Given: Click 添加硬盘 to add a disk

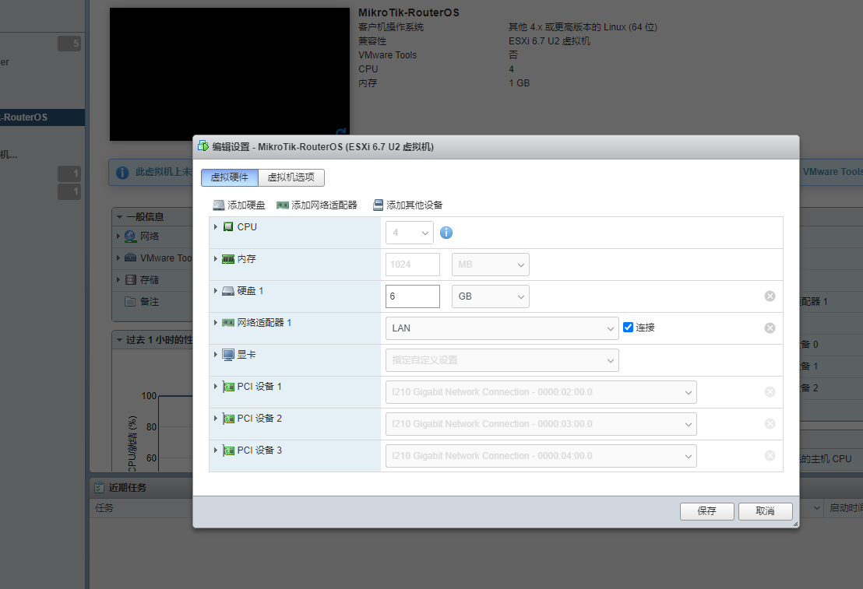Looking at the screenshot, I should (x=239, y=205).
